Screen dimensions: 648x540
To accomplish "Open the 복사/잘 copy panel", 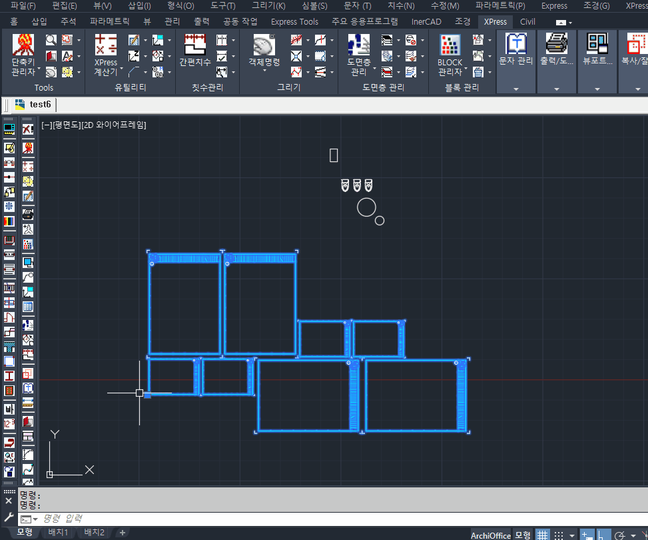I will click(635, 49).
